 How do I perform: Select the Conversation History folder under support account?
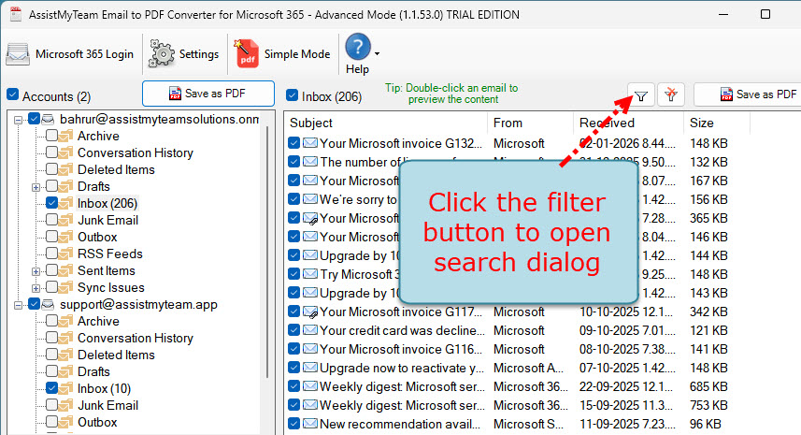(135, 338)
